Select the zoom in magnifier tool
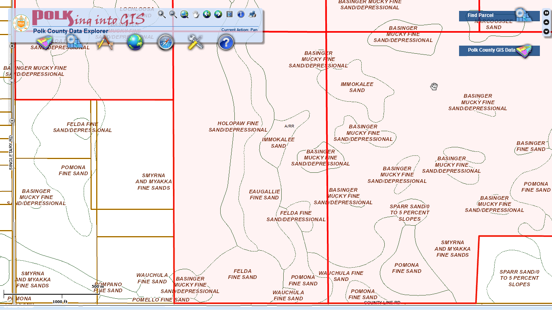Image resolution: width=552 pixels, height=310 pixels. point(162,15)
